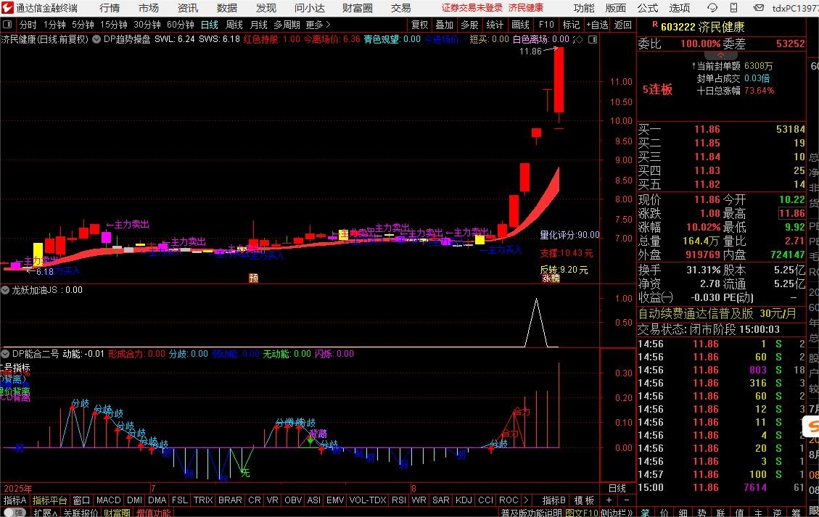Click the diamond icon on indicator header
Viewport: 819px width, 517px height.
[578, 39]
